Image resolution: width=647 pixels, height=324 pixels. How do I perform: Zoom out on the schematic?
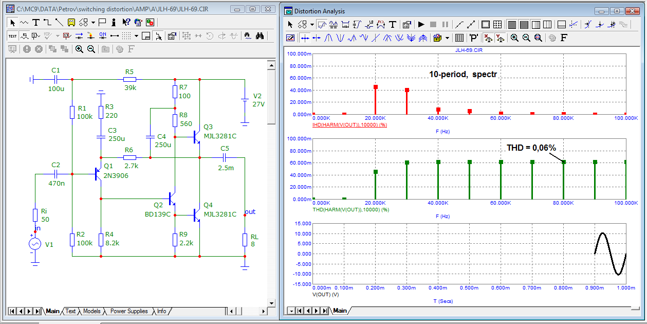(x=91, y=49)
